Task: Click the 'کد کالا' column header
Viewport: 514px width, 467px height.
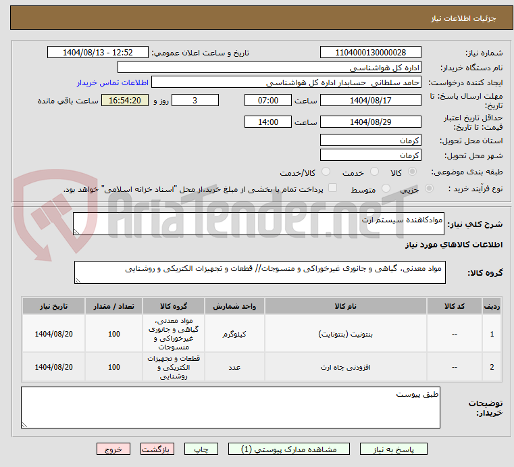Action: tap(455, 306)
